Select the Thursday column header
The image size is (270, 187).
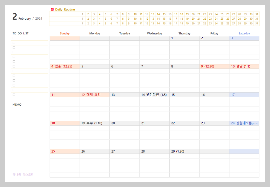pyautogui.click(x=184, y=33)
